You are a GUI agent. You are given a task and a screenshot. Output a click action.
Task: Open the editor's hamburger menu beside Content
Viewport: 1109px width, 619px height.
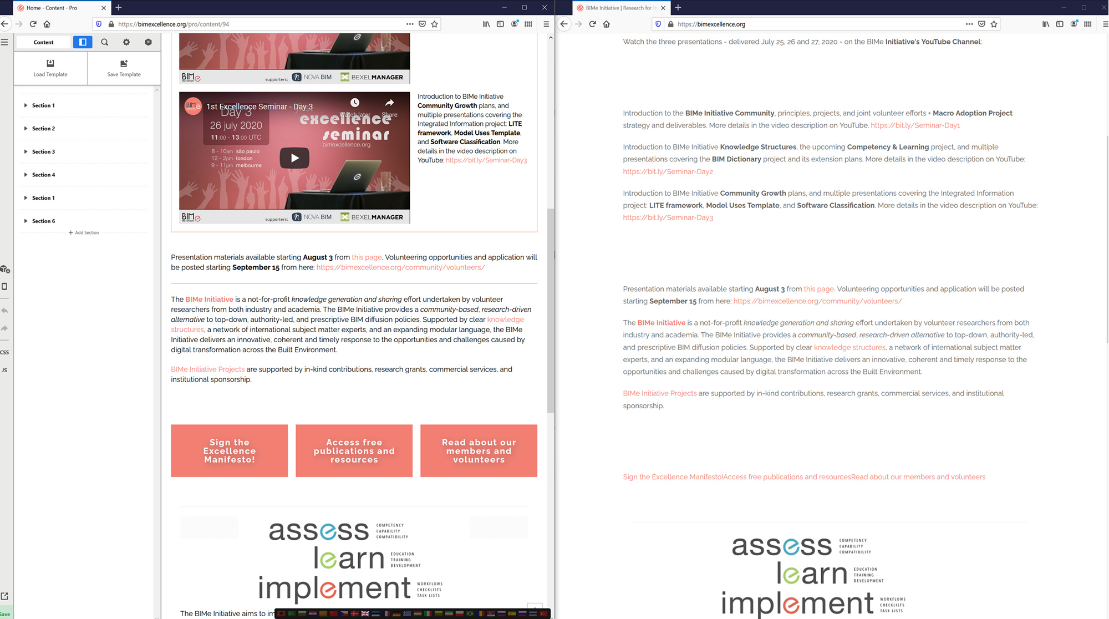pyautogui.click(x=4, y=42)
